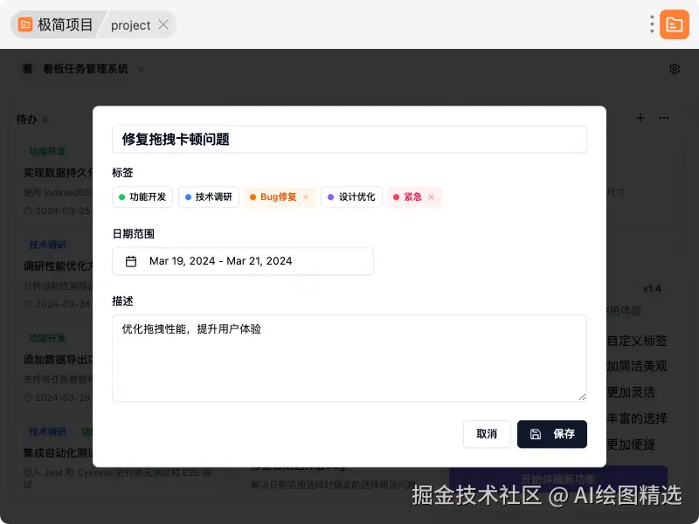Click the save disk icon on 保存 button

(536, 434)
